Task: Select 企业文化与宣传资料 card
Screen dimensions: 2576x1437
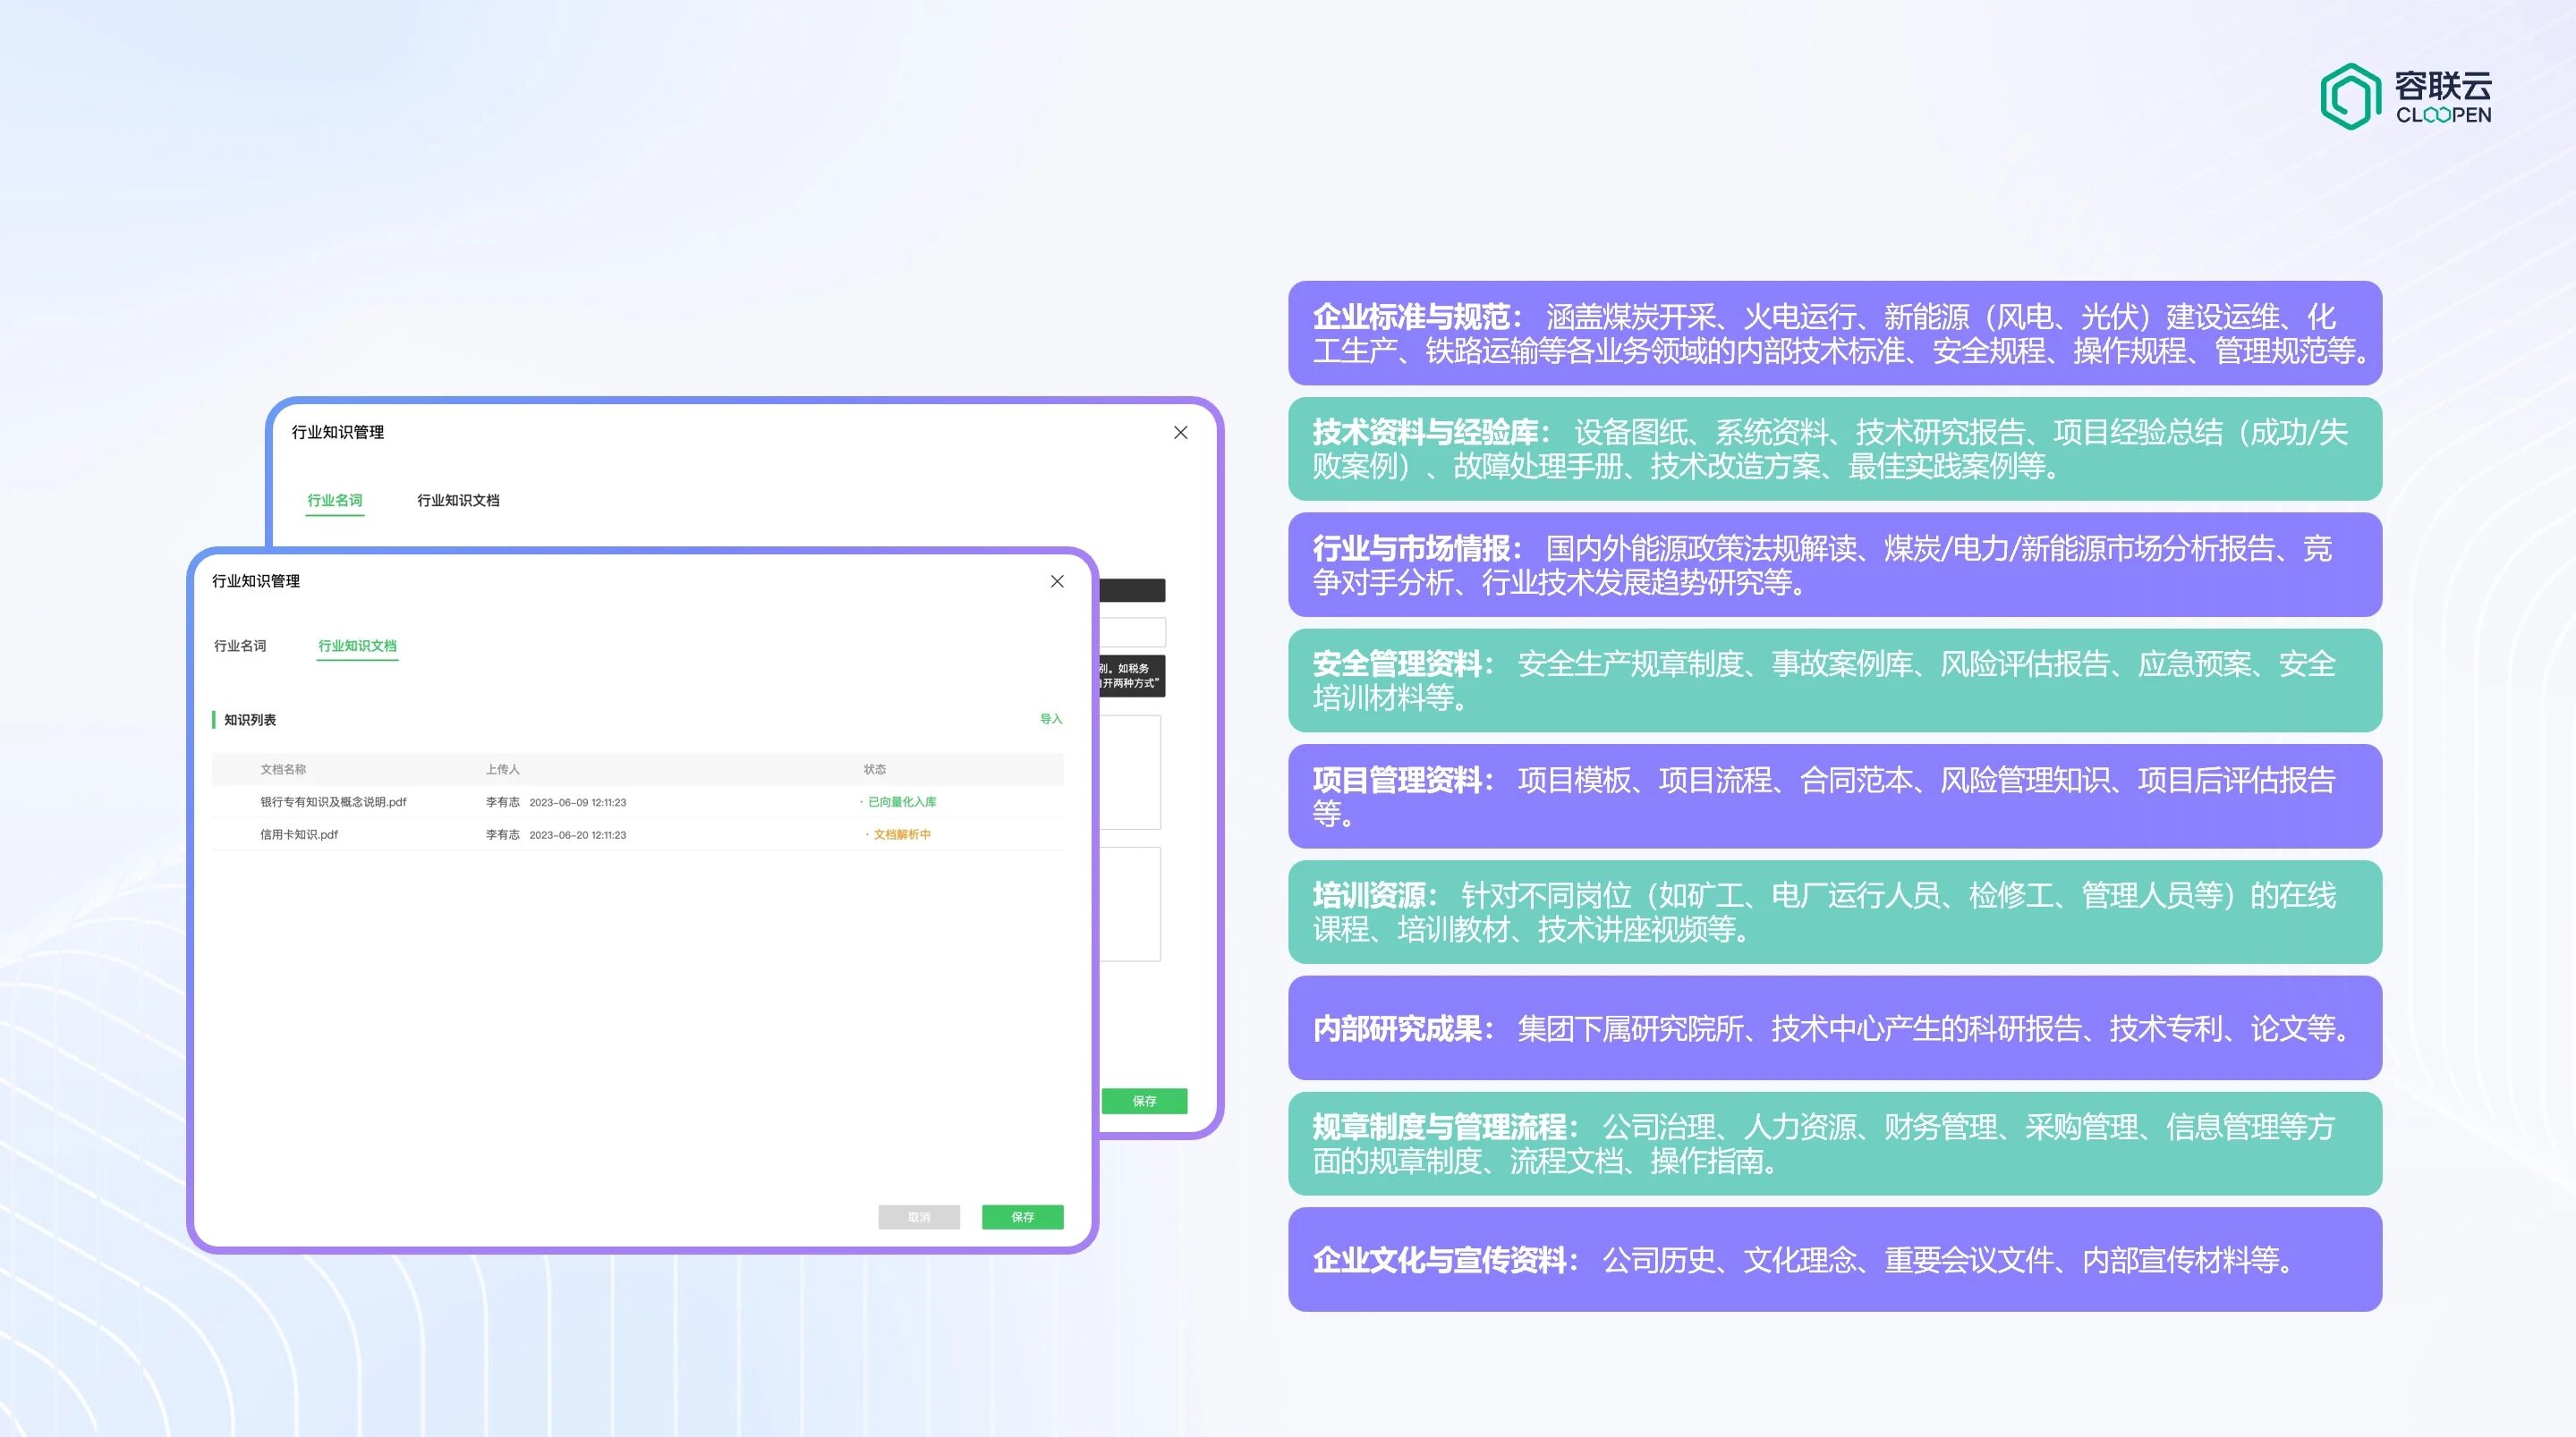Action: (1835, 1260)
